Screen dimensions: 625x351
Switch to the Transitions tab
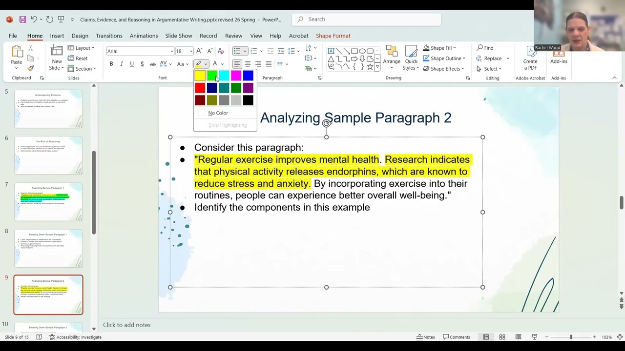[109, 36]
